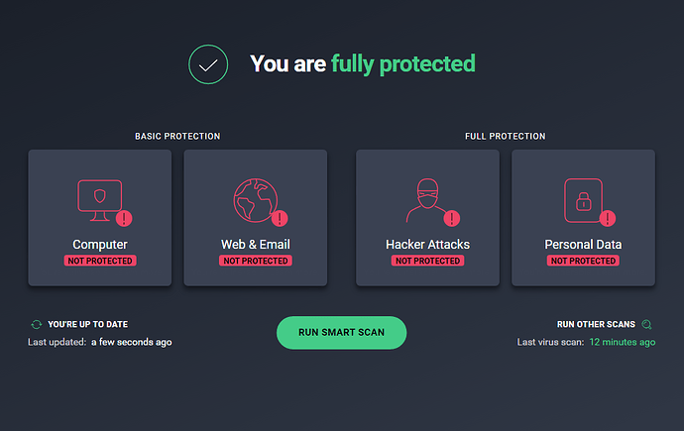This screenshot has height=431, width=684.
Task: Click the magnifier icon beside Run Other Scans
Action: pyautogui.click(x=647, y=324)
